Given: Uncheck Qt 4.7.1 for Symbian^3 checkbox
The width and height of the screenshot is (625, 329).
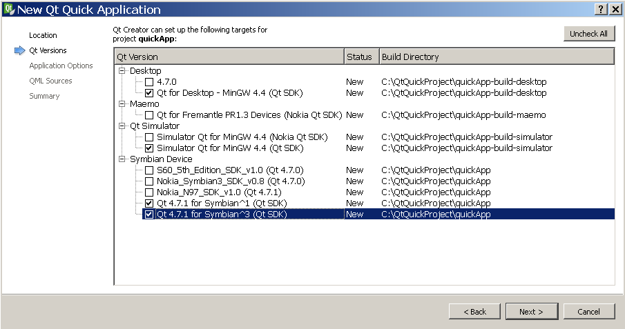Looking at the screenshot, I should [x=149, y=215].
